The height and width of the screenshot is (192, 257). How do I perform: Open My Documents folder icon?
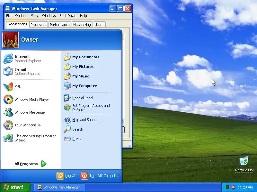(x=67, y=57)
